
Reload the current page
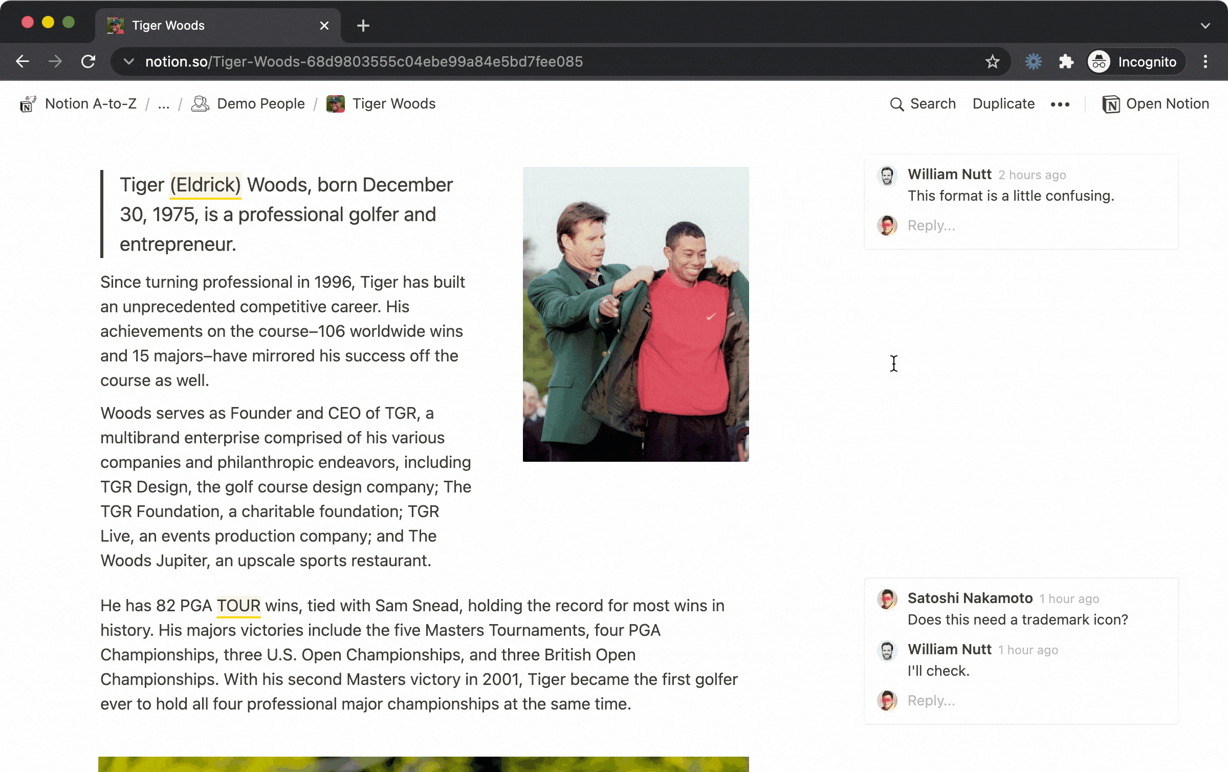coord(88,61)
